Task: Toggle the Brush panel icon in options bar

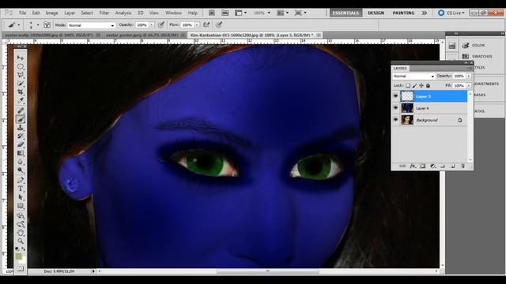Action: pyautogui.click(x=47, y=24)
